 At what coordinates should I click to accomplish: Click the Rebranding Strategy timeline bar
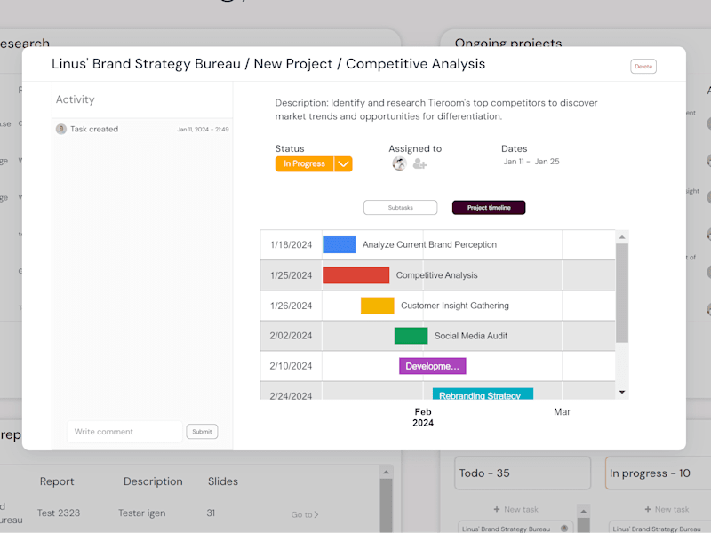(483, 394)
